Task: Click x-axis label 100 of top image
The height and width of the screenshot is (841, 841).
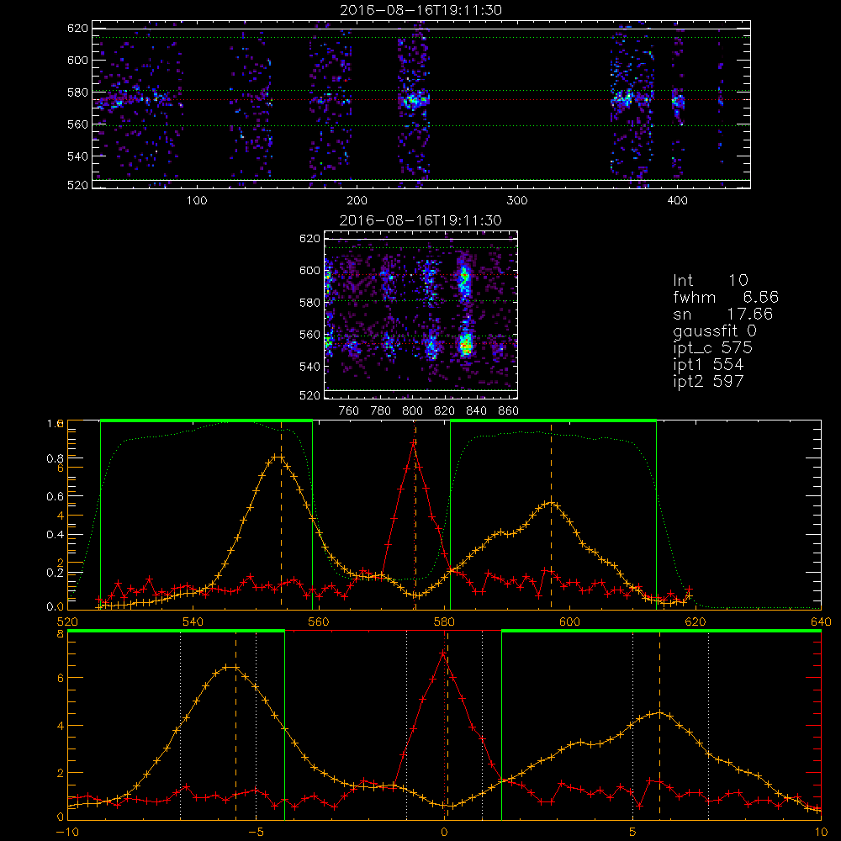Action: coord(197,201)
